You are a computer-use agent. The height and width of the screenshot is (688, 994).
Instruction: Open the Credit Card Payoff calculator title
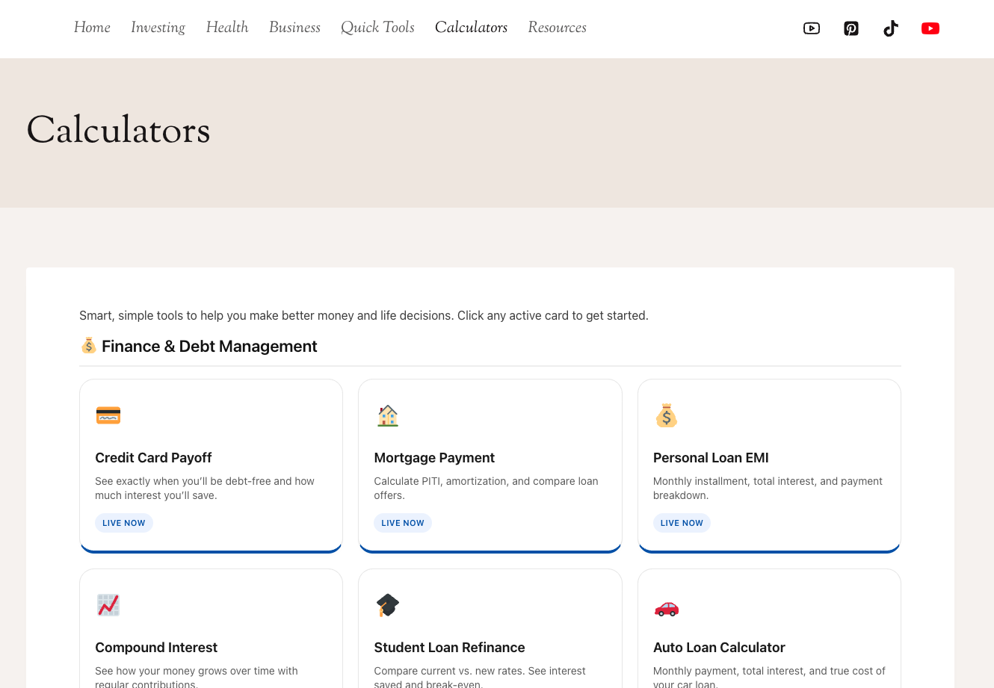(153, 458)
